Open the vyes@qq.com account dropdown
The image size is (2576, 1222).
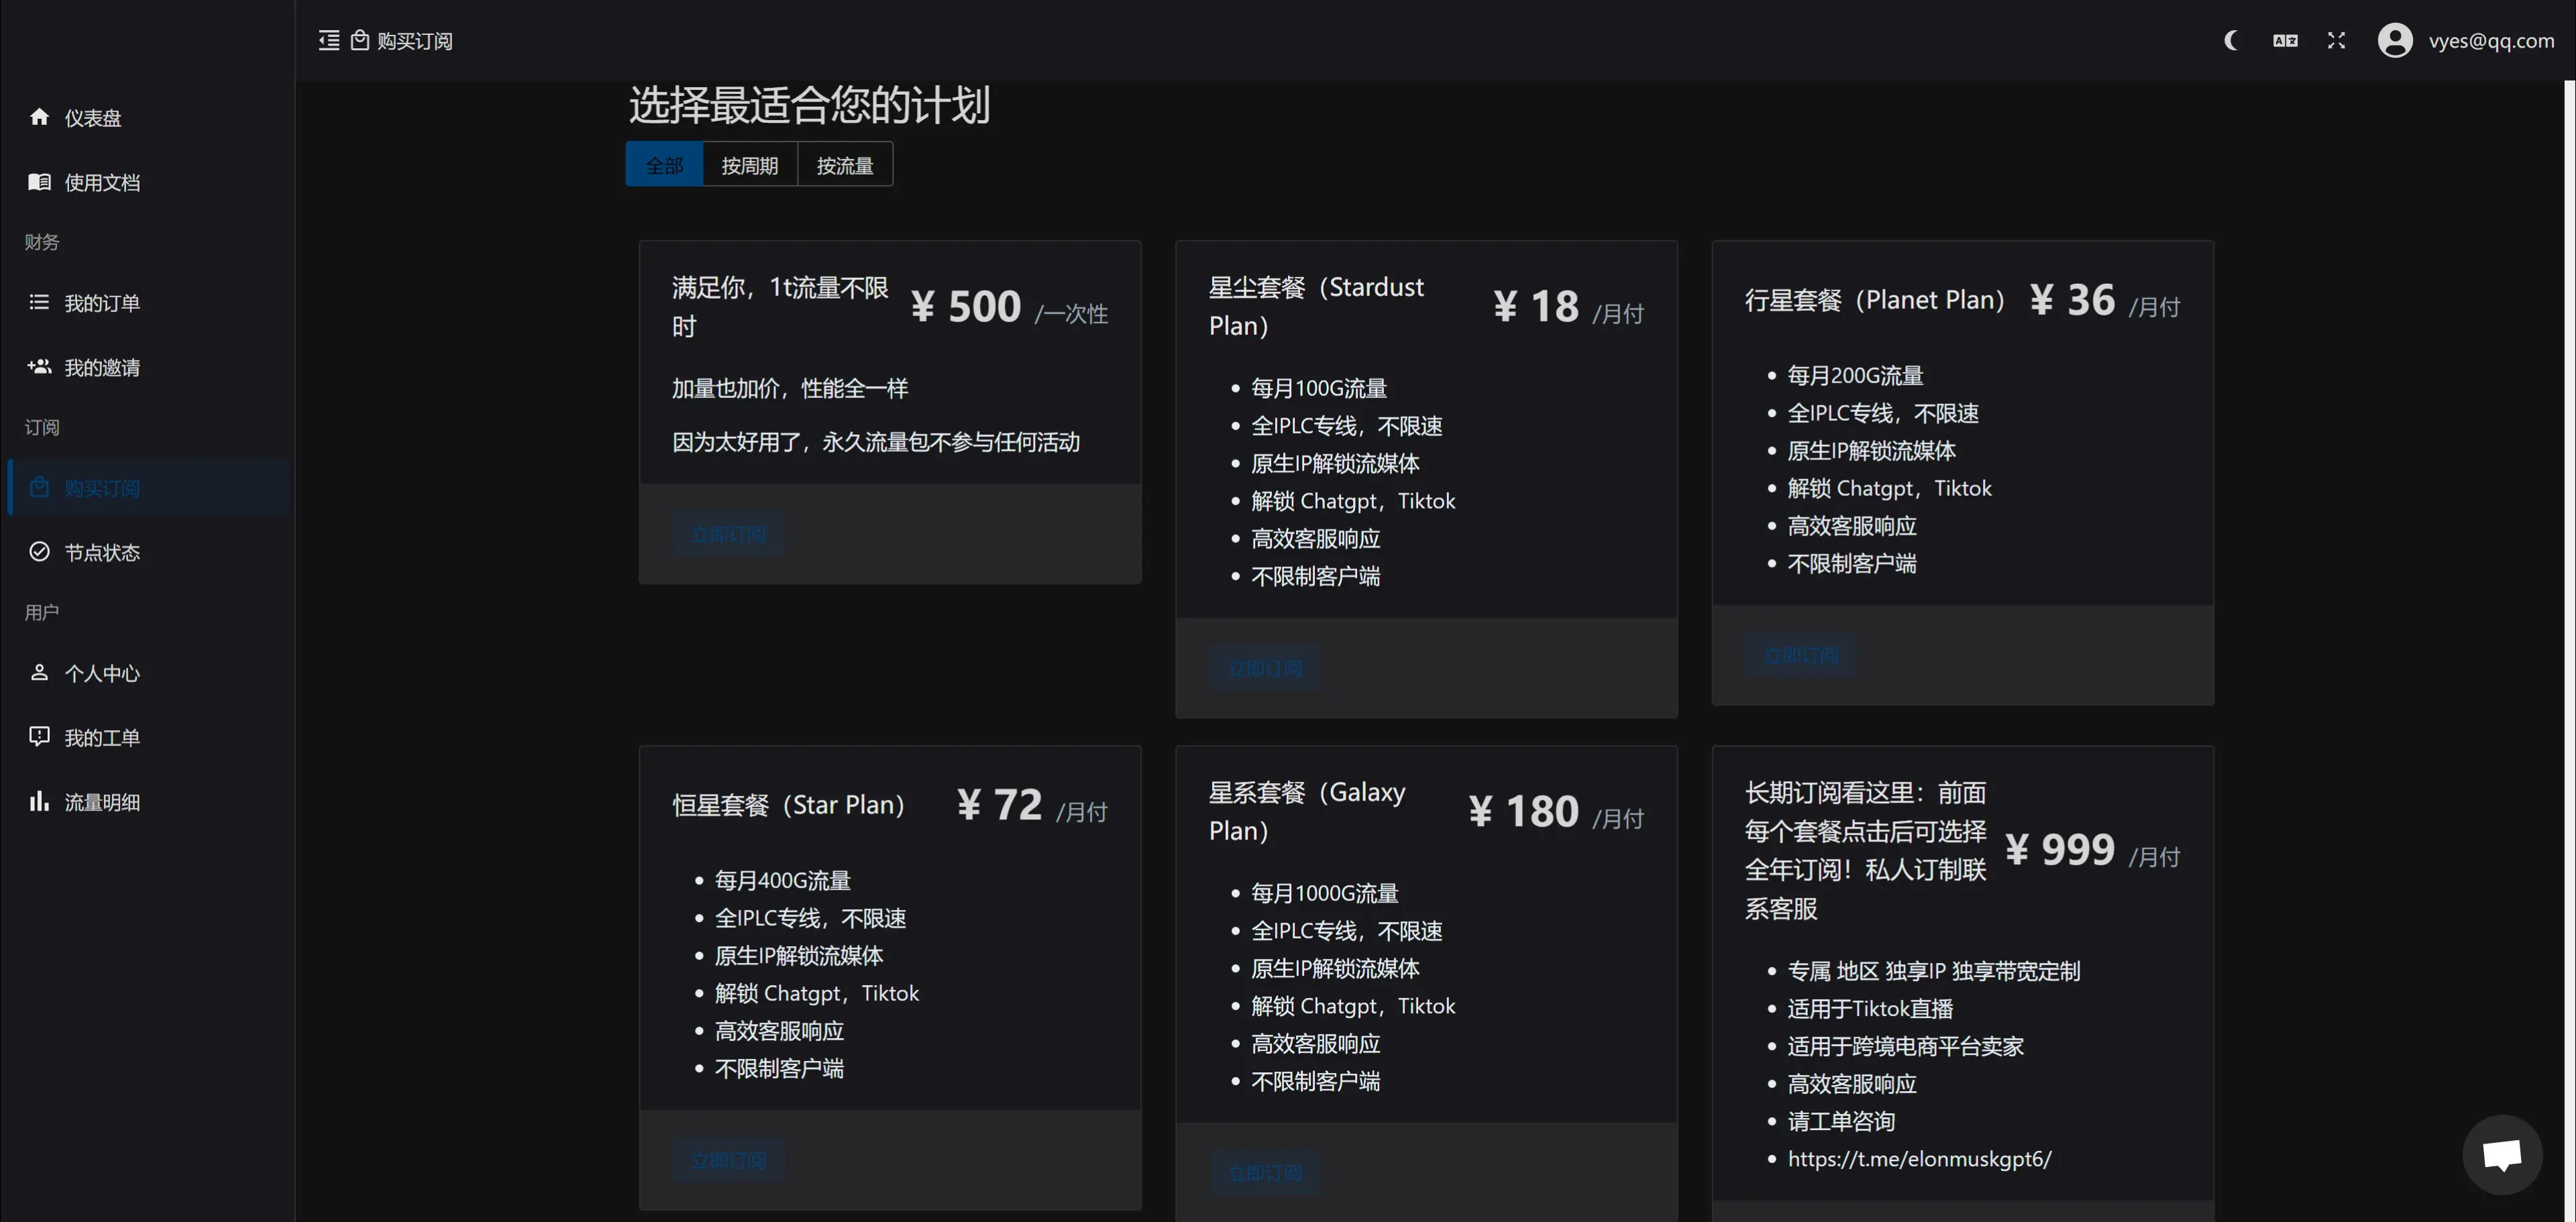(2491, 40)
